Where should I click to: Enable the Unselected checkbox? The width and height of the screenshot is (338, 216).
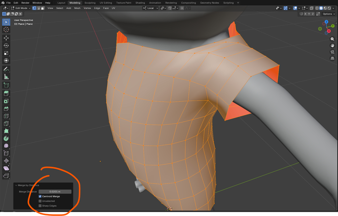tap(40, 201)
